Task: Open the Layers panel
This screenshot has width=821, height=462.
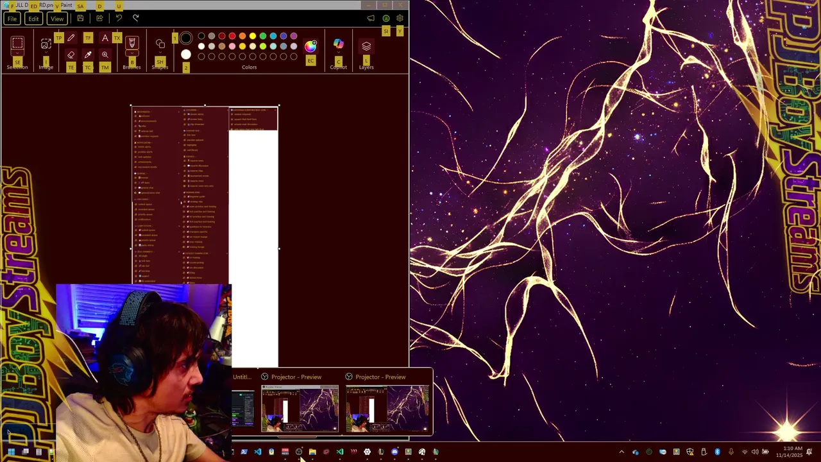Action: (x=366, y=46)
